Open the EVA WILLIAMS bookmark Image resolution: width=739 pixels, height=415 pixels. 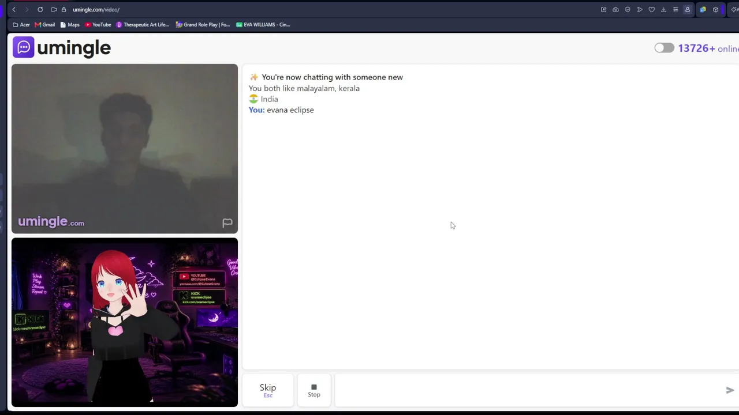[x=263, y=25]
